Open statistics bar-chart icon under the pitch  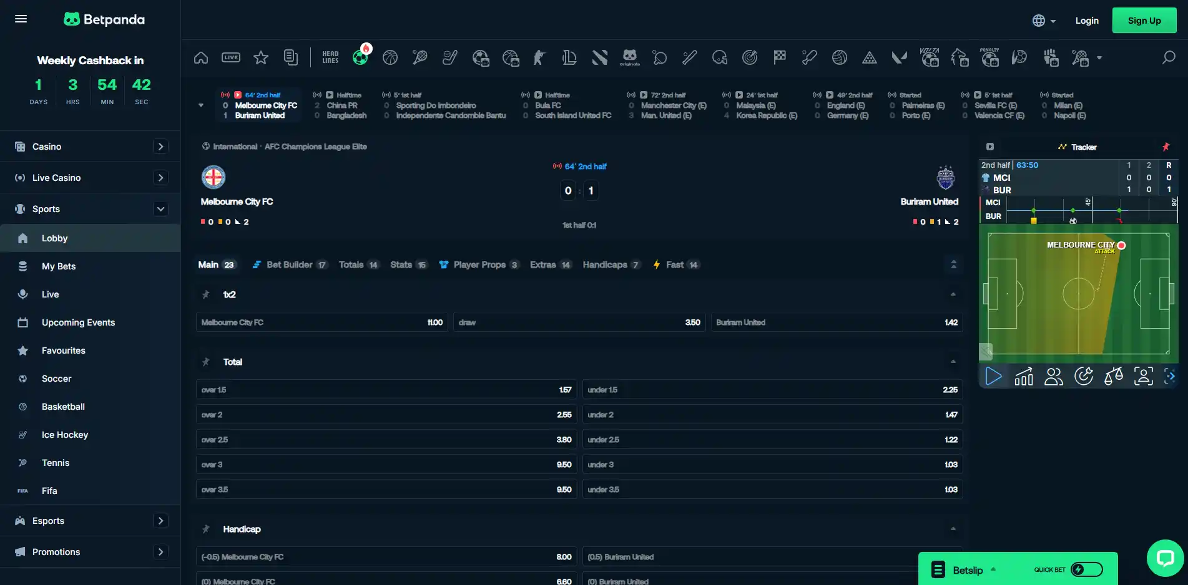(1024, 377)
